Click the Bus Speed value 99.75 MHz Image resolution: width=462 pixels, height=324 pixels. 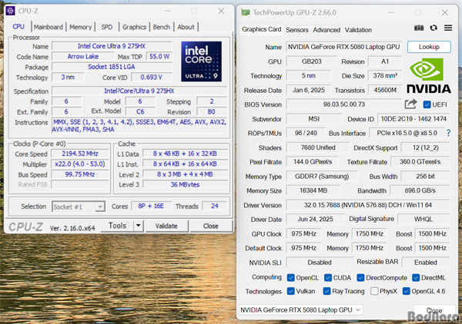80,174
